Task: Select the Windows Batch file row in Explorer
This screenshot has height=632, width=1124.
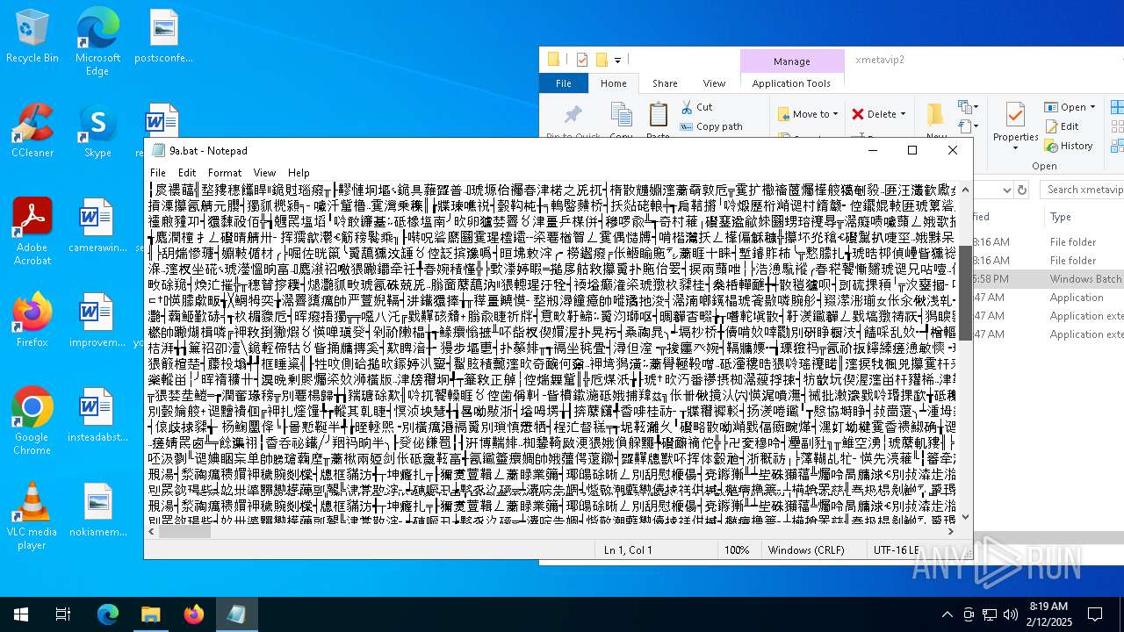Action: click(1048, 278)
